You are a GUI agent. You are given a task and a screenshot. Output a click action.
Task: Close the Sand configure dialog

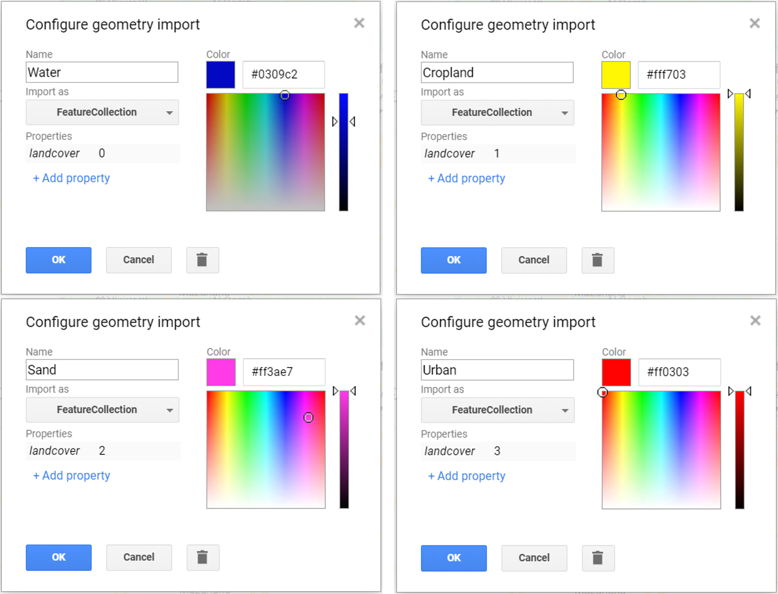360,321
